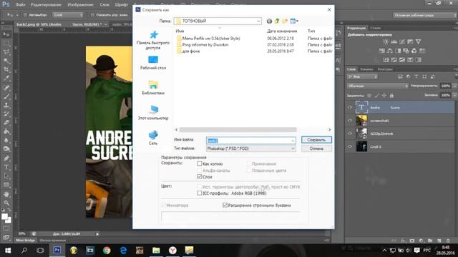The height and width of the screenshot is (257, 458).
Task: Select the Clone Stamp tool
Action: point(6,105)
